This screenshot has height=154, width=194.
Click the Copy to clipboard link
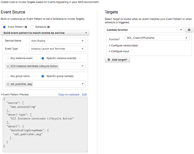(x=69, y=94)
